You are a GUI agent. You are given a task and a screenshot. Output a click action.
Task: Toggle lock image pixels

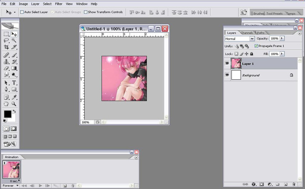[241, 54]
